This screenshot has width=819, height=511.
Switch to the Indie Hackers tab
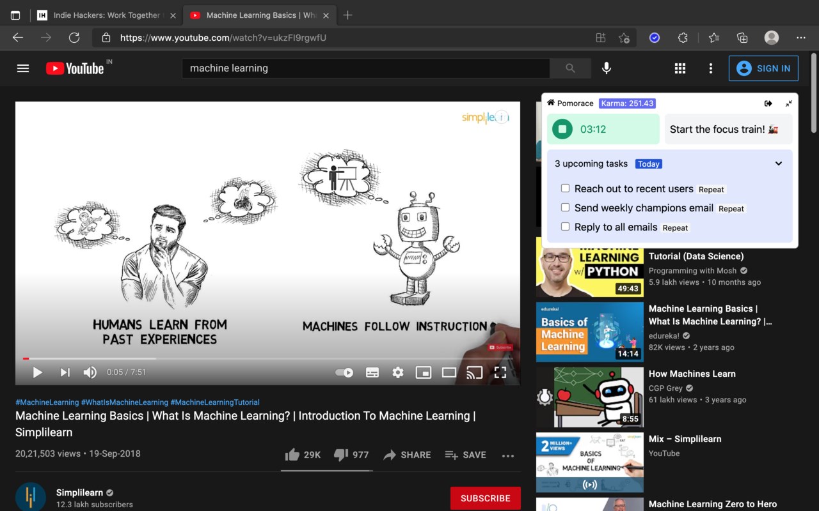[x=106, y=15]
